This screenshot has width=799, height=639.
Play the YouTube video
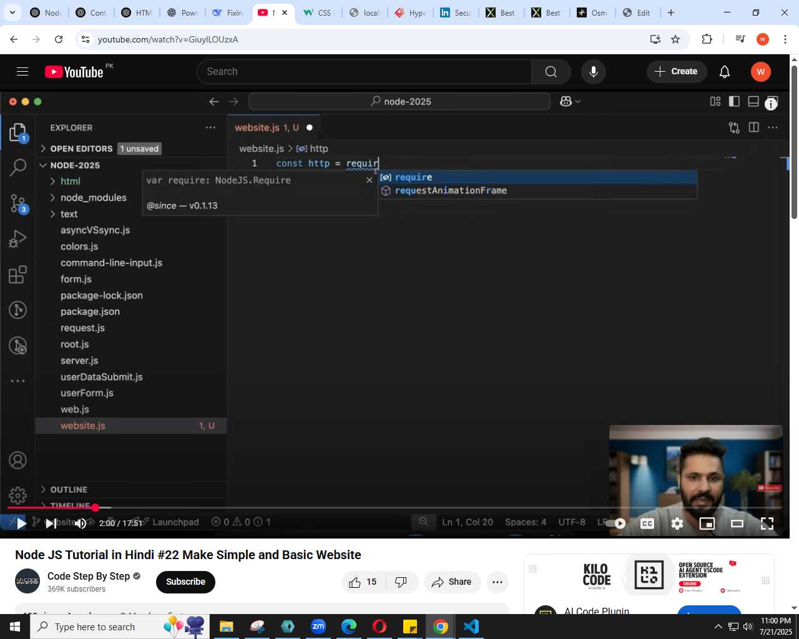(21, 524)
